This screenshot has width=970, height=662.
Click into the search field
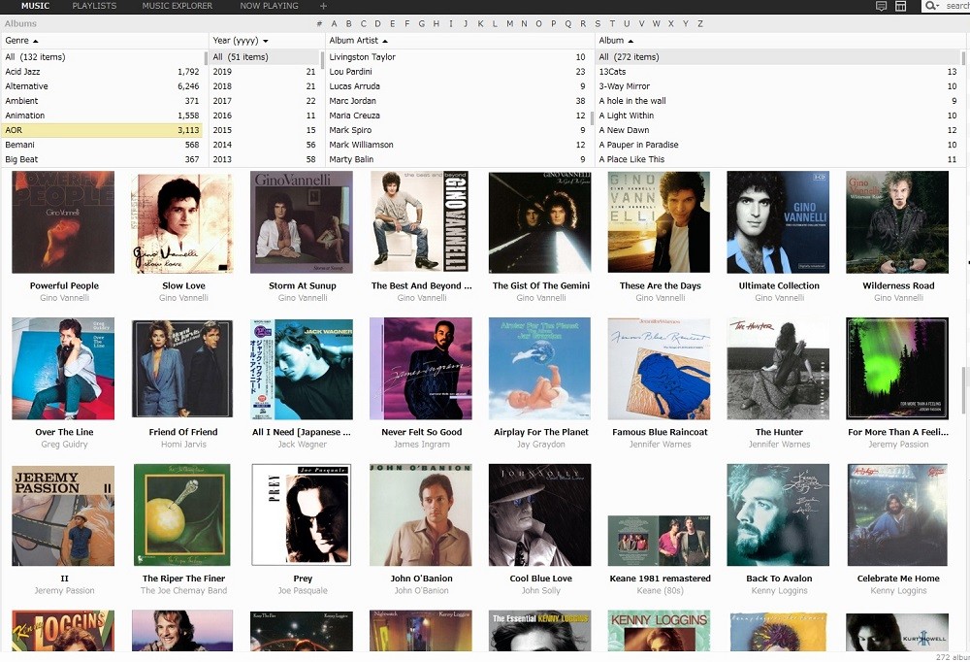[956, 6]
